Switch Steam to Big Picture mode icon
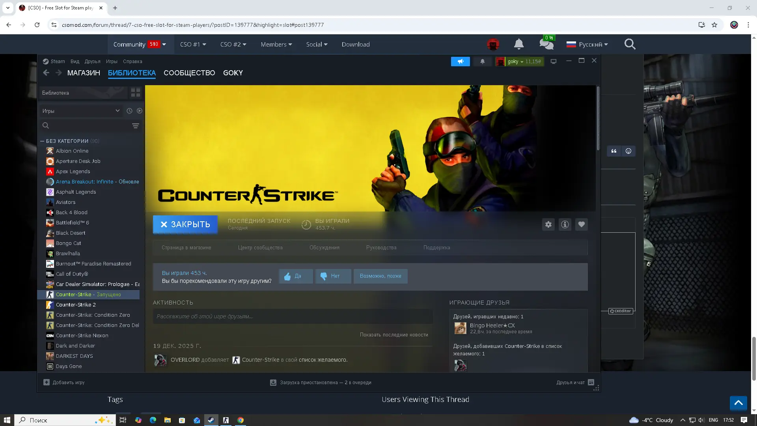 554,62
